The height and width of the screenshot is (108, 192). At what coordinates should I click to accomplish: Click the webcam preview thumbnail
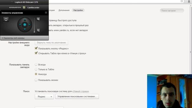coord(169,91)
